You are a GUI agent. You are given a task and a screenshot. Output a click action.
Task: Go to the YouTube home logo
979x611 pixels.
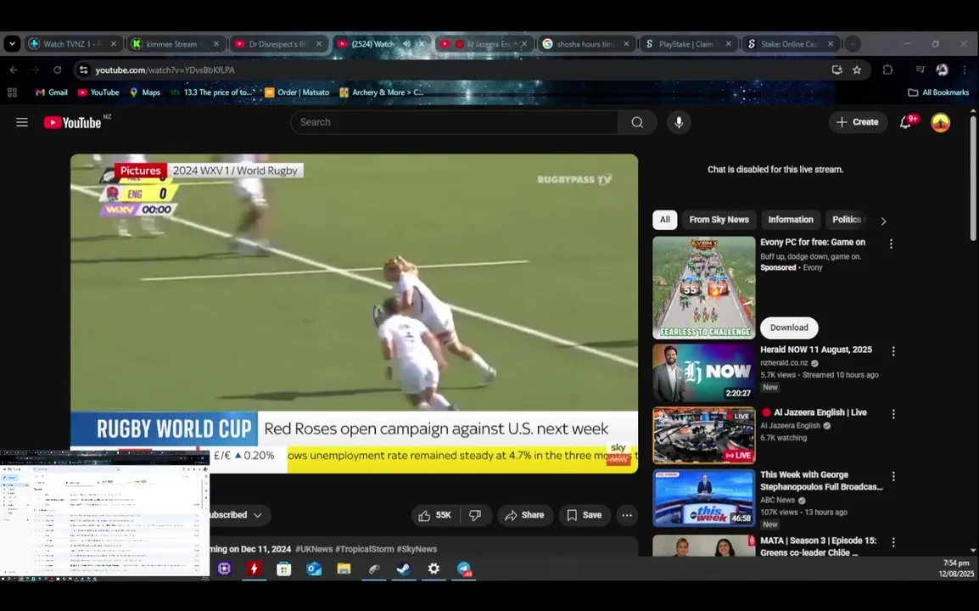tap(73, 122)
